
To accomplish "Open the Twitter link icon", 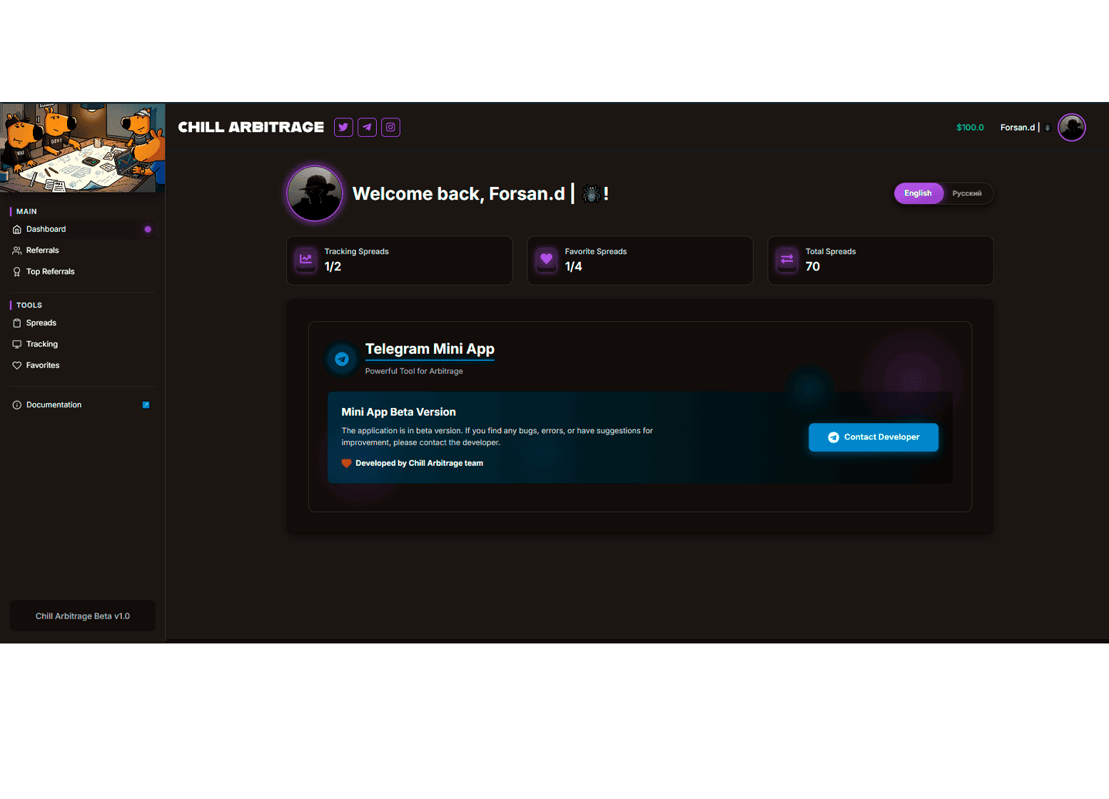I will pos(343,128).
